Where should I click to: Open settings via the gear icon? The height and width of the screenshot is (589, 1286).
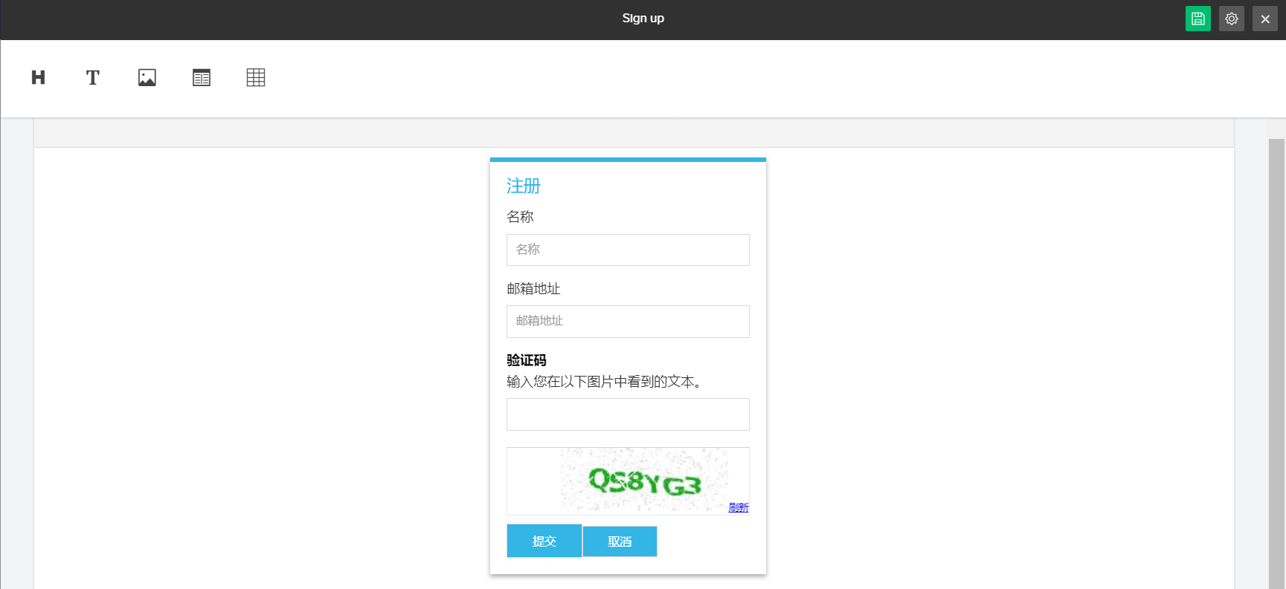[x=1231, y=19]
